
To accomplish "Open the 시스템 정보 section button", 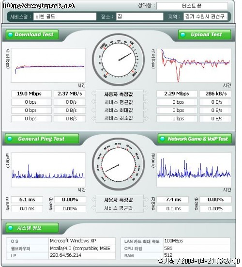I will tap(32, 228).
